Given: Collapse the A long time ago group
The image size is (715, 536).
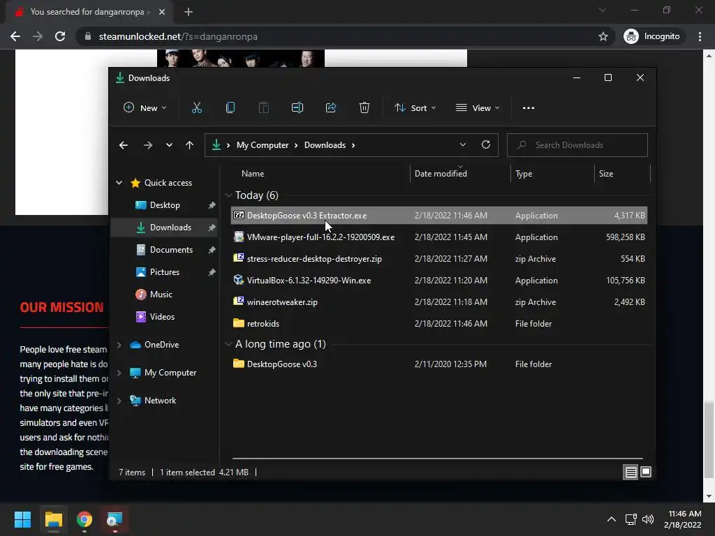Looking at the screenshot, I should point(228,344).
